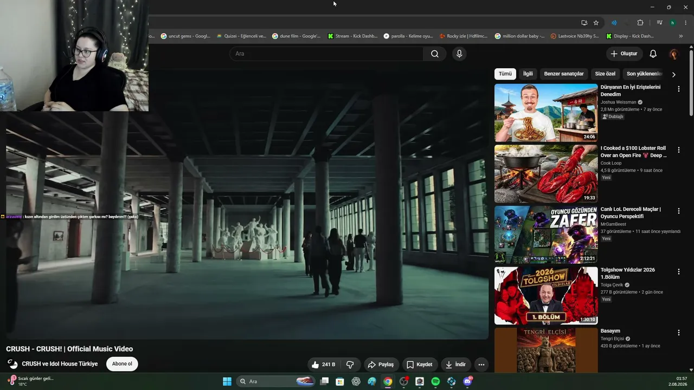Click the YouTube page vertical scrollbar

click(x=691, y=83)
